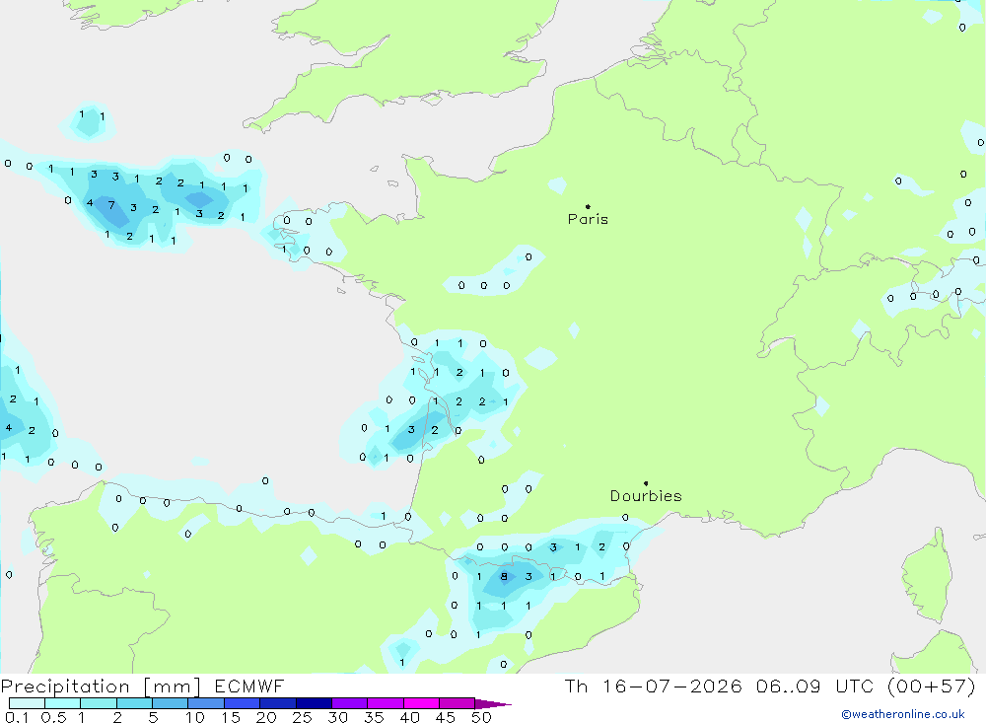Click the '06..09 UTC' time range
This screenshot has height=723, width=986.
[x=813, y=686]
